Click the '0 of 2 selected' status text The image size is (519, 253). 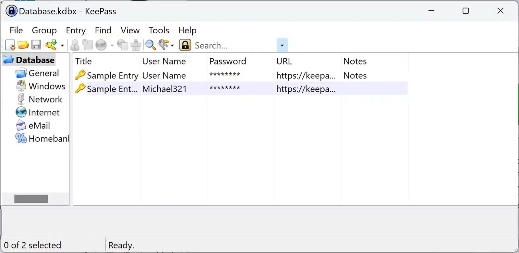click(x=32, y=245)
